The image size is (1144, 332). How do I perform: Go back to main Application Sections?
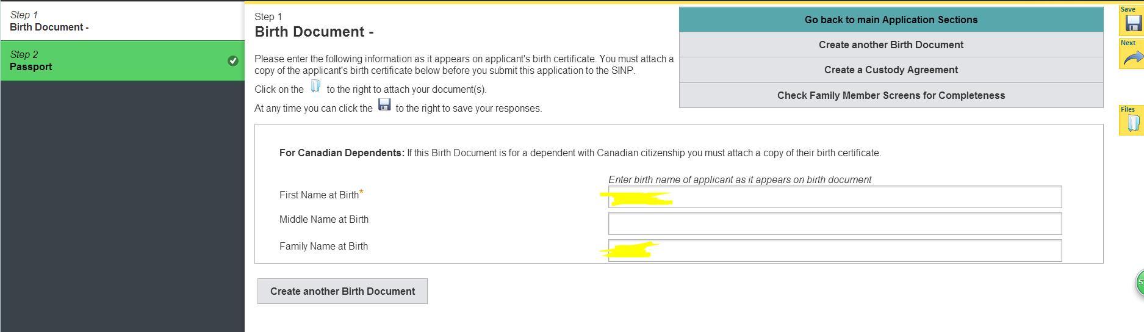pyautogui.click(x=891, y=20)
